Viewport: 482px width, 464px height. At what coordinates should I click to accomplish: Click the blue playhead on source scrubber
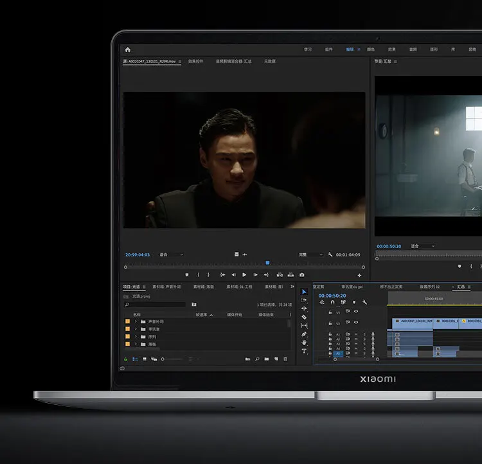[267, 262]
